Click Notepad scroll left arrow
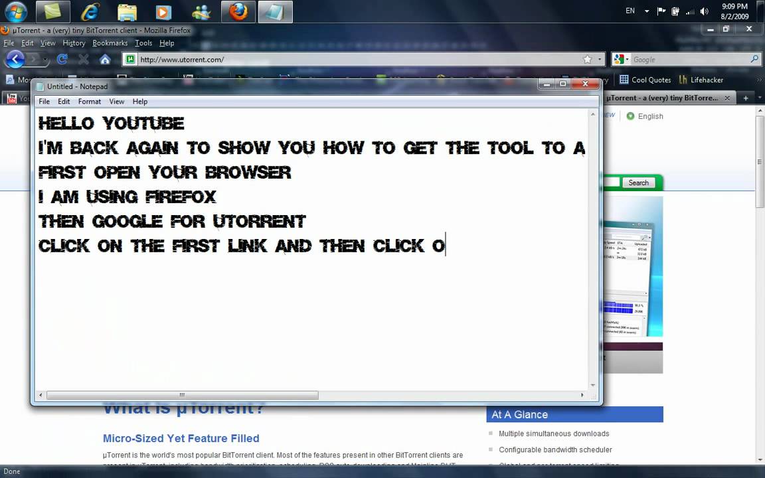 (x=41, y=395)
